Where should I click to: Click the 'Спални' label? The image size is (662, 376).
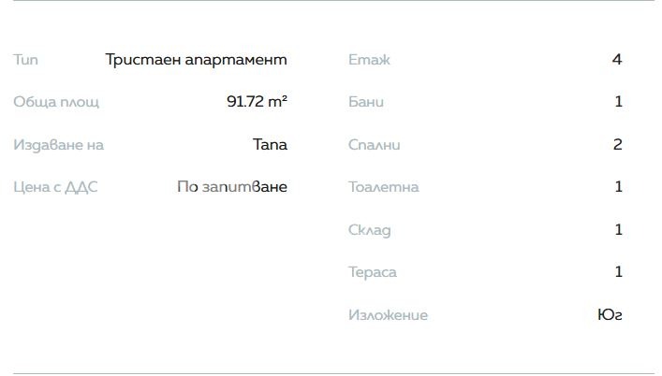pos(374,145)
